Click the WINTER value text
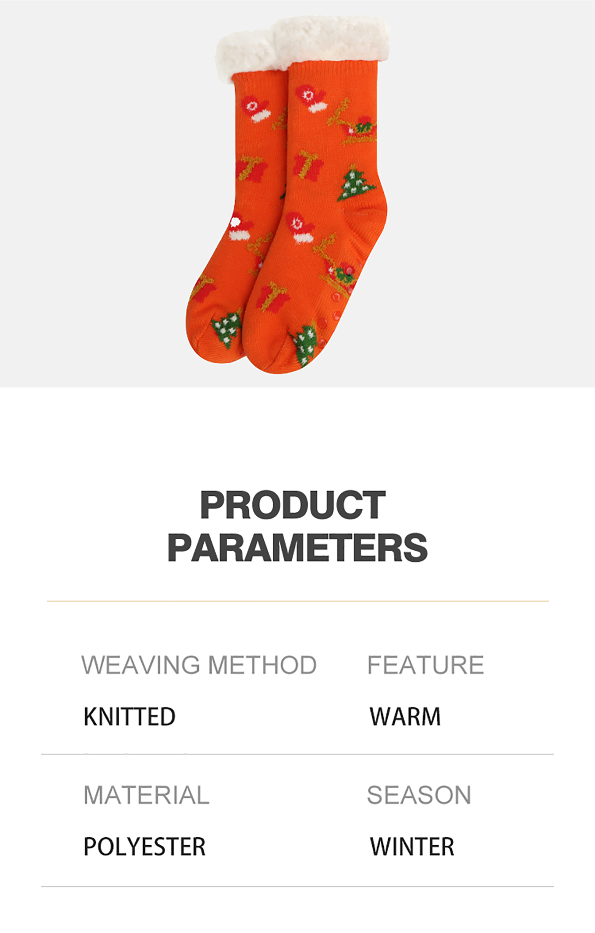The image size is (595, 933). (x=412, y=847)
